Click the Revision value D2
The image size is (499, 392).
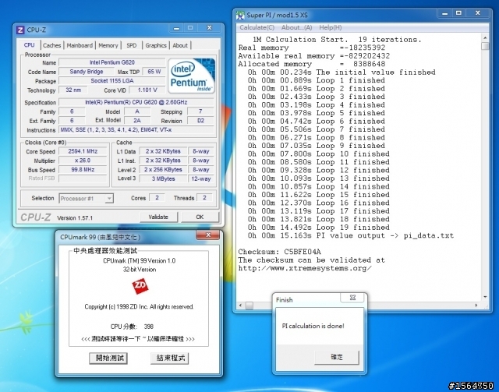[x=200, y=121]
